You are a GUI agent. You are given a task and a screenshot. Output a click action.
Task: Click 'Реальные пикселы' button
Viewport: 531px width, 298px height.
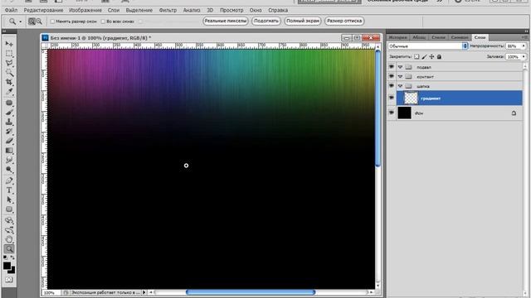[x=226, y=21]
